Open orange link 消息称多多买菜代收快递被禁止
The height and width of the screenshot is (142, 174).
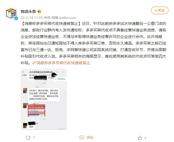(63, 63)
